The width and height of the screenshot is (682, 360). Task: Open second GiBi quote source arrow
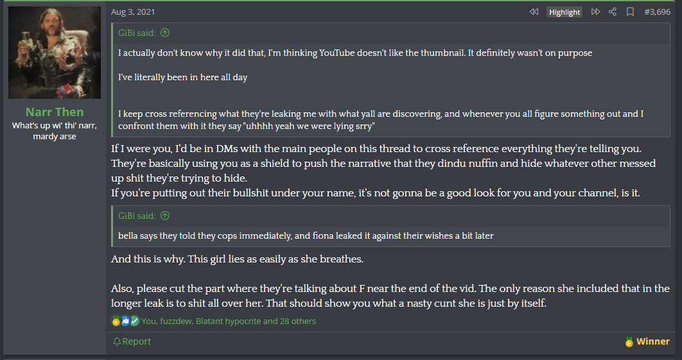165,215
